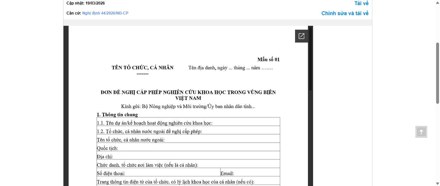
Task: Click the "Tên tổ chức, cá nhân nước ngoài:" row
Action: (188, 139)
